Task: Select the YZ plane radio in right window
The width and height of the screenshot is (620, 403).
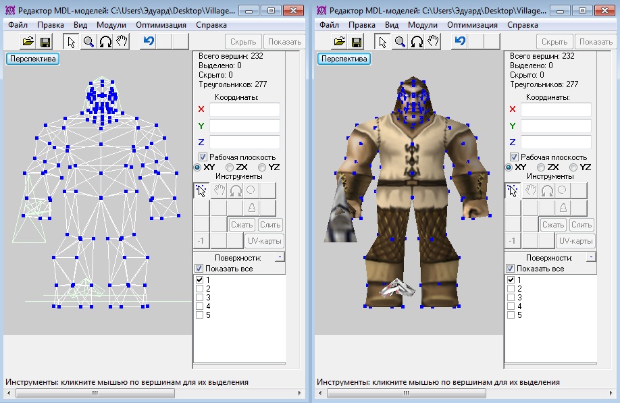Action: pyautogui.click(x=574, y=167)
